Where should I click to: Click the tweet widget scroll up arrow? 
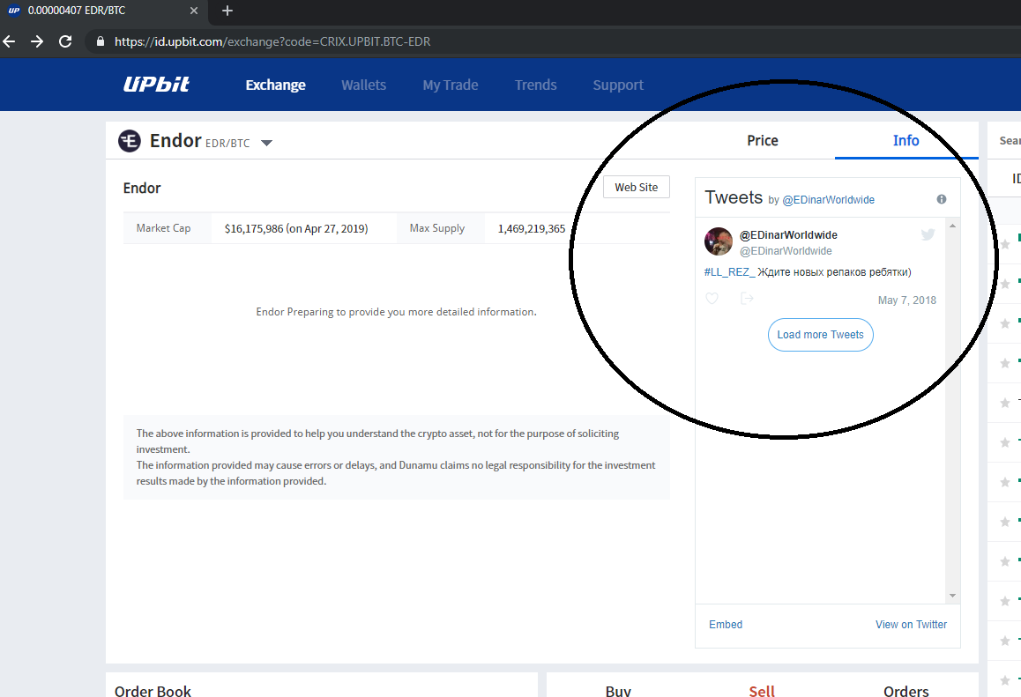(x=952, y=226)
